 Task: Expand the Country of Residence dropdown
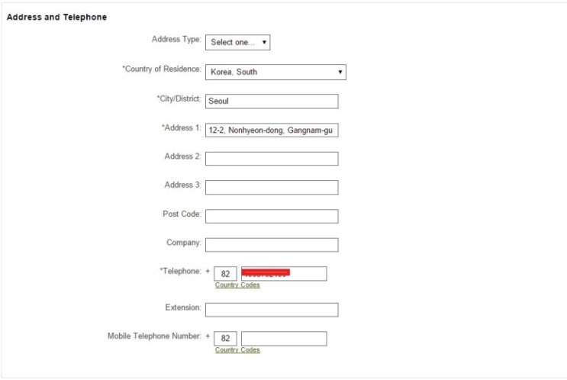click(275, 72)
